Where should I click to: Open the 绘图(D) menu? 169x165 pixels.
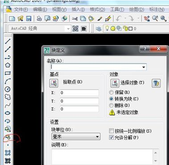pyautogui.click(x=137, y=9)
